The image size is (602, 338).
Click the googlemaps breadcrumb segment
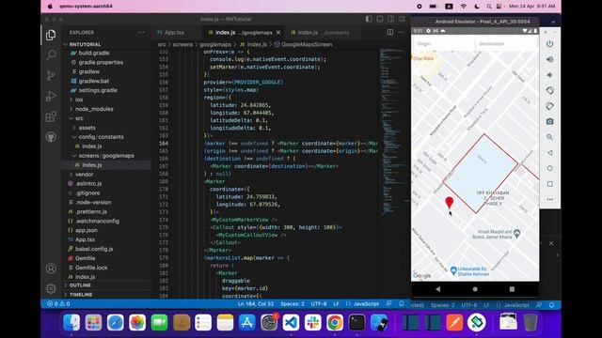coord(215,44)
